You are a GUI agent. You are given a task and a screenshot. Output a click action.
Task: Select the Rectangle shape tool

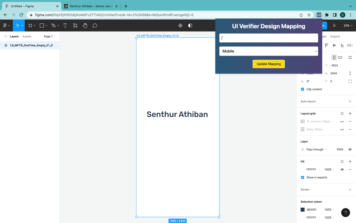[42, 26]
